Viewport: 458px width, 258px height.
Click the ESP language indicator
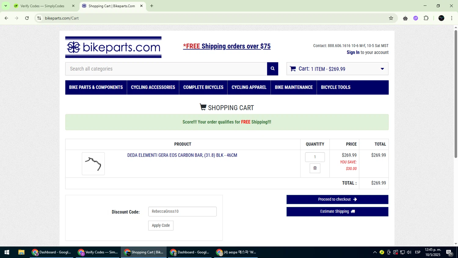coord(418,252)
